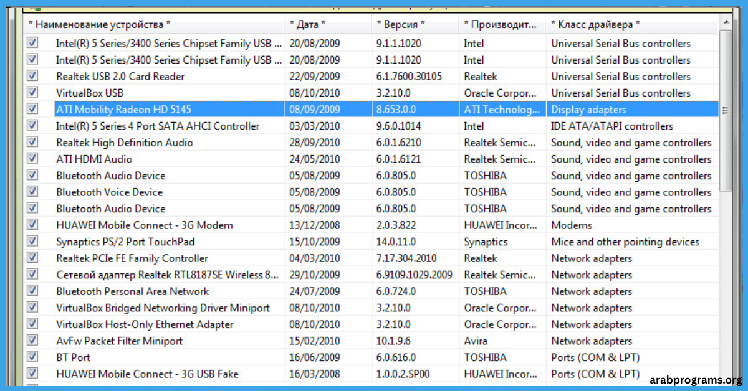
Task: Select the VirtualBox USB device name
Action: [x=90, y=93]
